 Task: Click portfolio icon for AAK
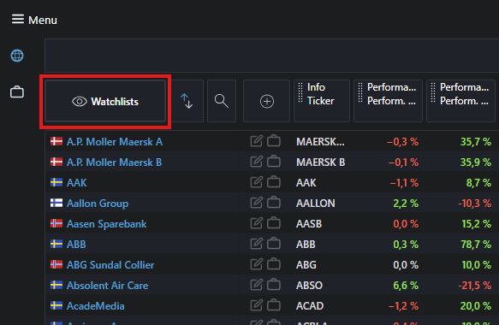(x=274, y=182)
